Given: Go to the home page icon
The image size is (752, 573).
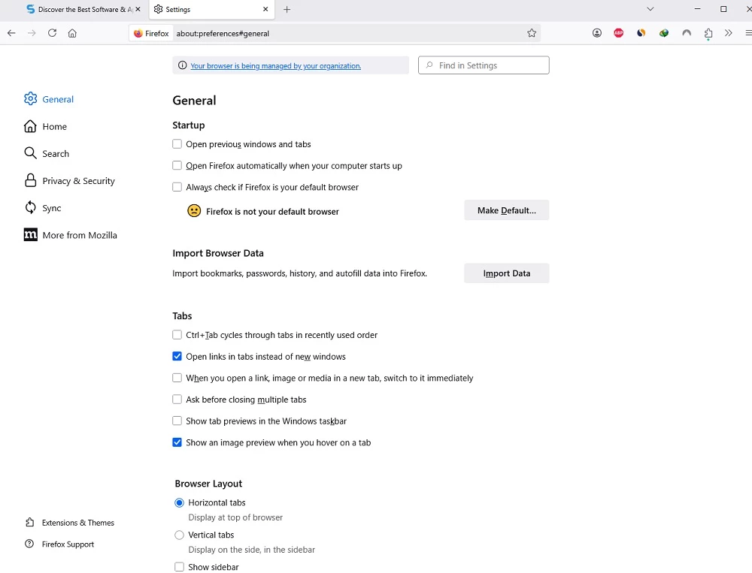Looking at the screenshot, I should point(72,33).
